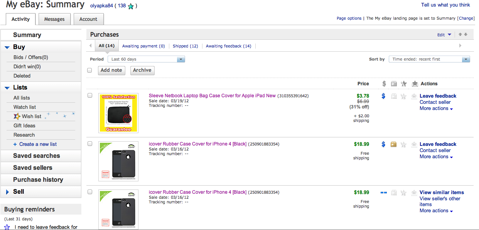Click the teal feedback star next to username
The width and height of the screenshot is (479, 230).
click(131, 6)
